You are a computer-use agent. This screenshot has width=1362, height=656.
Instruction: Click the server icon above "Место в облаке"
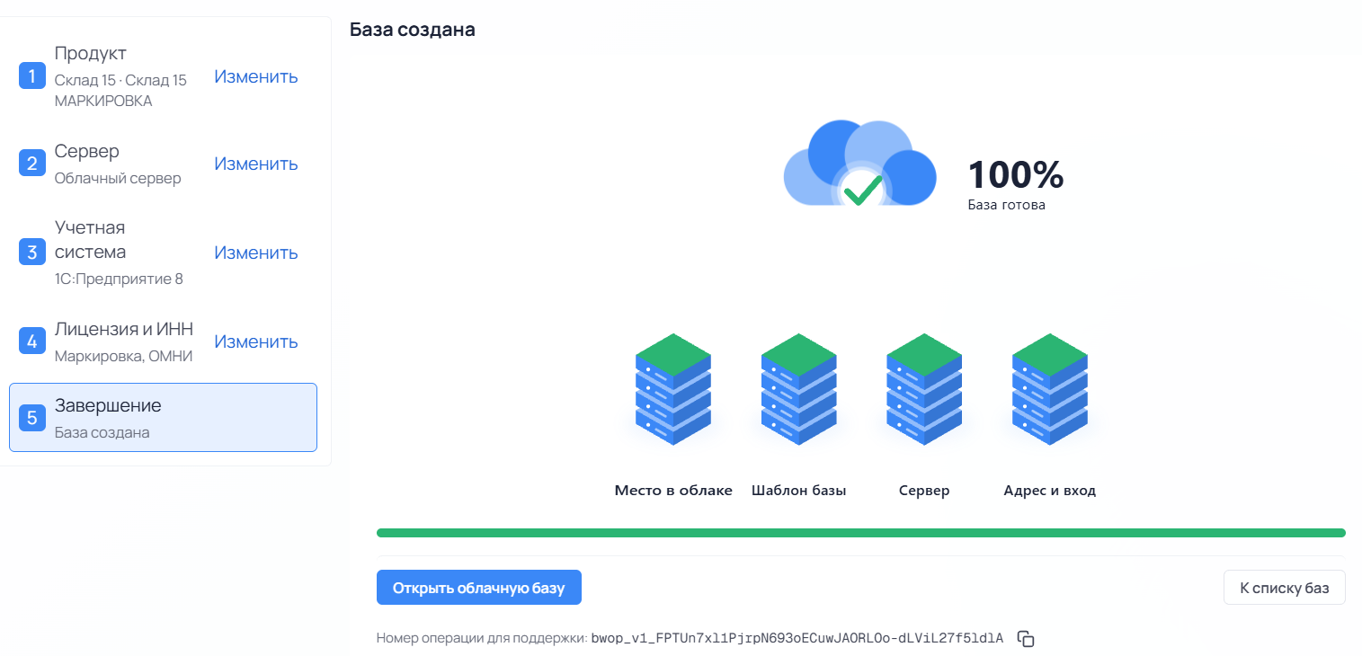coord(673,389)
